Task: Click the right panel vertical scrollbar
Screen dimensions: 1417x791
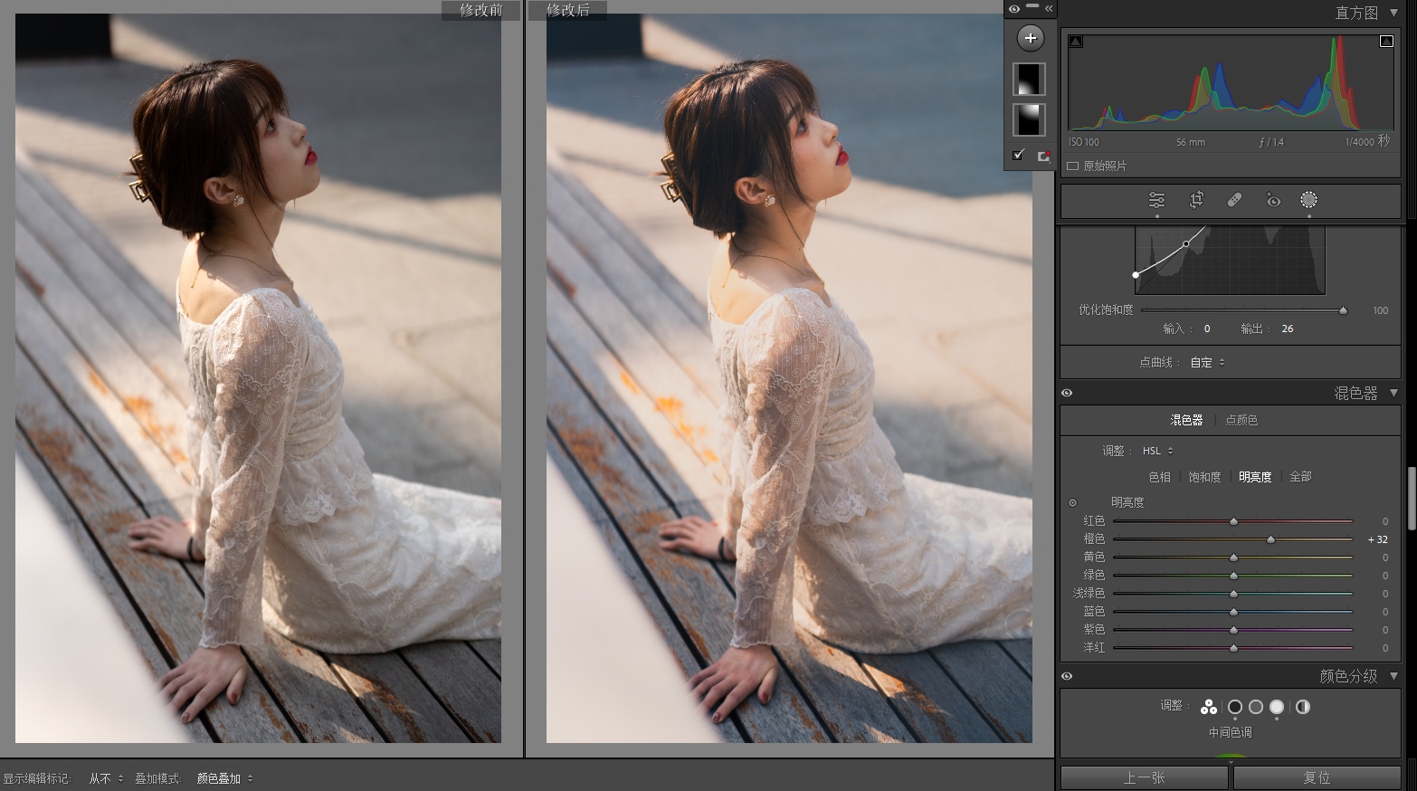Action: point(1411,498)
